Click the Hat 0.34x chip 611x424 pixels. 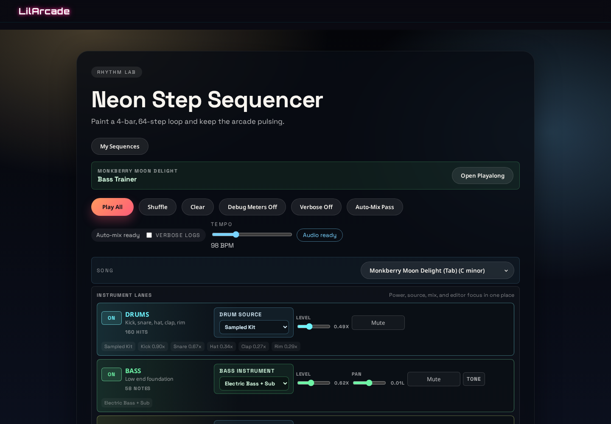[x=221, y=346]
